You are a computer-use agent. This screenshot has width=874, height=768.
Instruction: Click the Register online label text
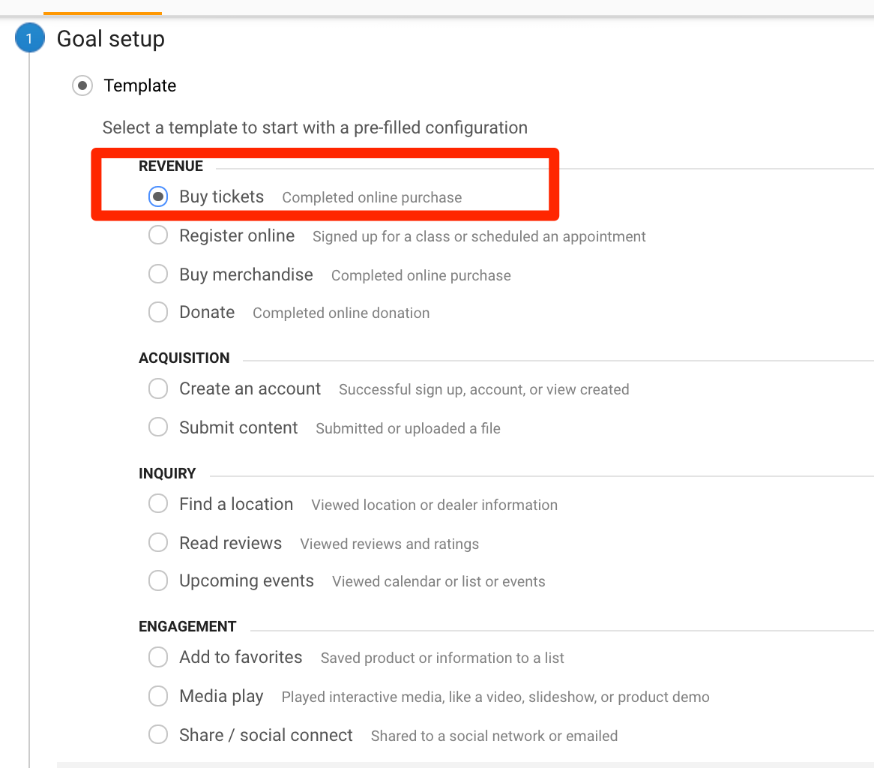click(x=237, y=235)
